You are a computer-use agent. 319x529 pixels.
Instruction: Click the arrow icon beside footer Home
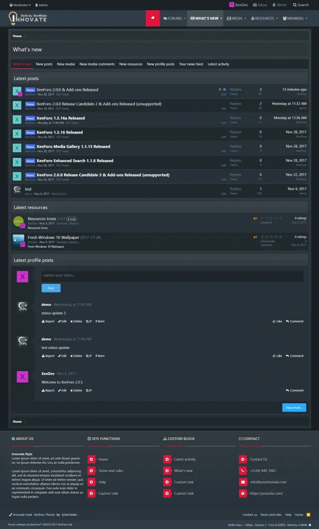click(x=91, y=459)
